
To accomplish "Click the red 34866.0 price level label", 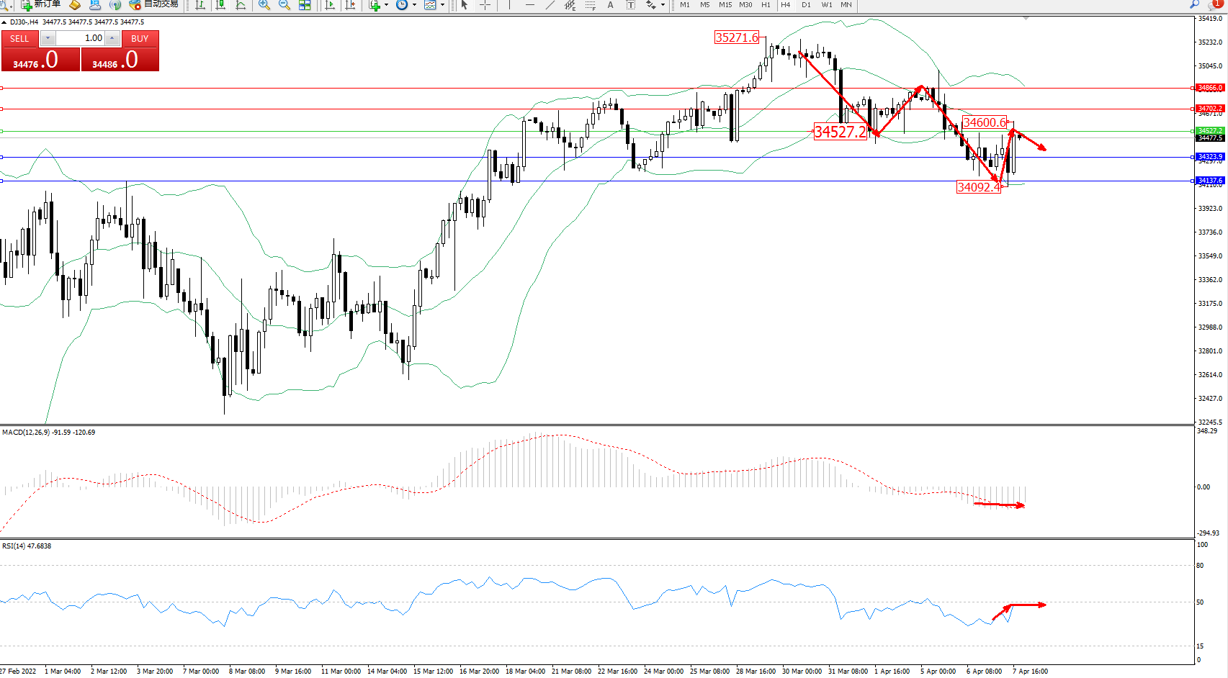I will pyautogui.click(x=1209, y=88).
